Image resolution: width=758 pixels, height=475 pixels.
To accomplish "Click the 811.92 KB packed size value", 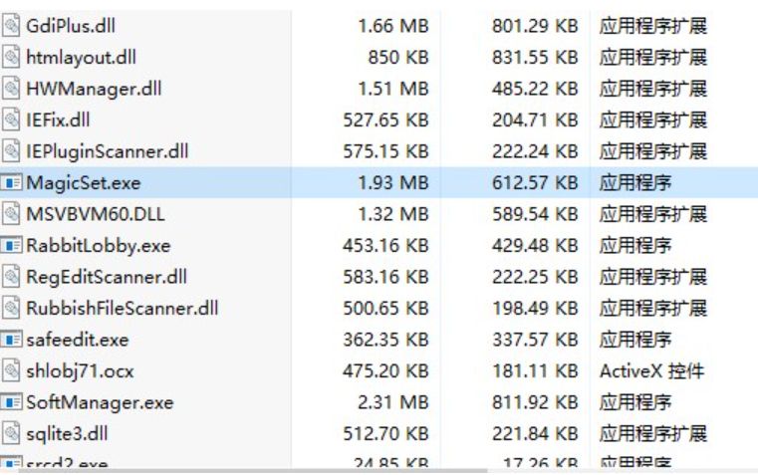I will tap(534, 402).
